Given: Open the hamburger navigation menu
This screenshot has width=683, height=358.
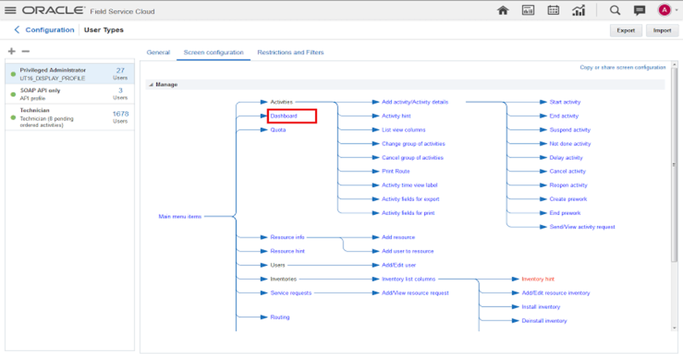Looking at the screenshot, I should [10, 10].
